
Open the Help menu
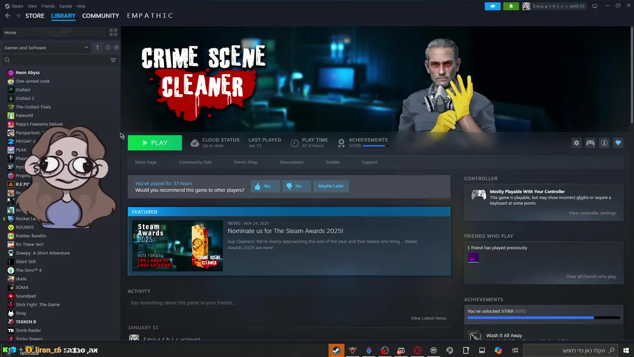pos(81,6)
